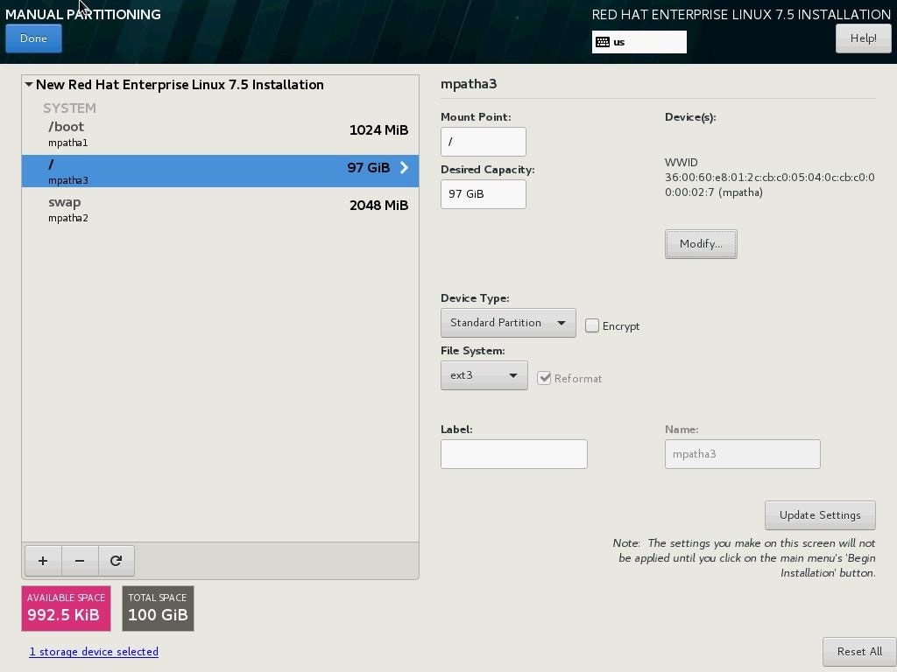This screenshot has width=897, height=672.
Task: Open Help with the Help! button
Action: (863, 38)
